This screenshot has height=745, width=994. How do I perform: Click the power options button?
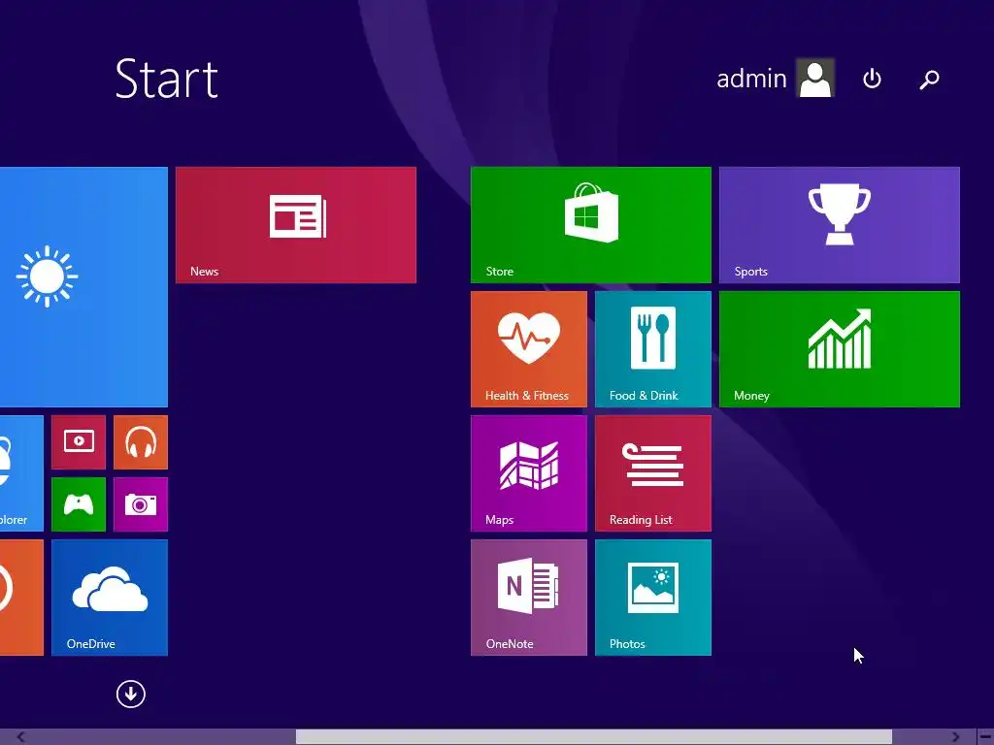[x=873, y=79]
